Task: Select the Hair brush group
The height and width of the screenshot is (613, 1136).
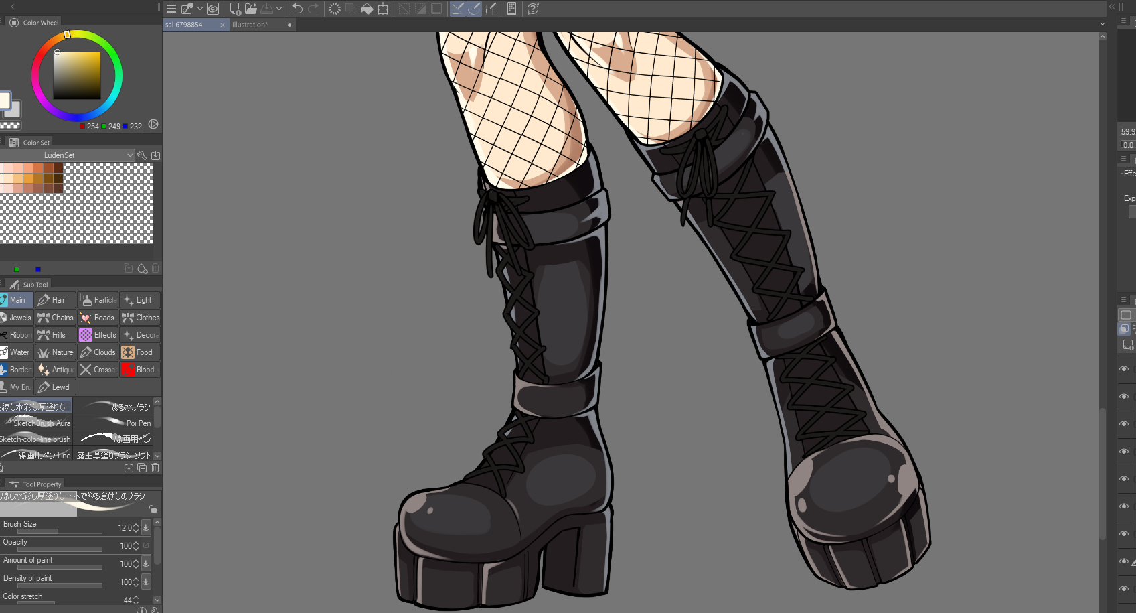Action: tap(56, 300)
